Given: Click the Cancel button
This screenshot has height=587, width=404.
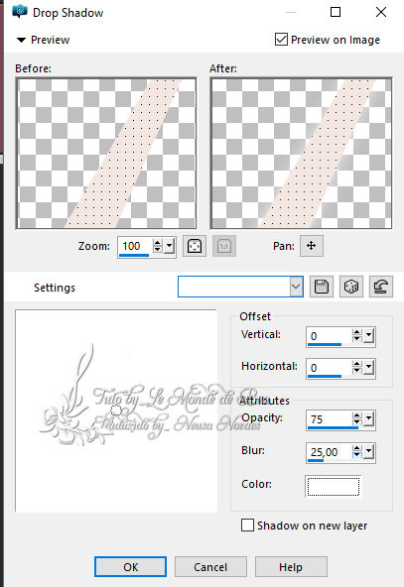Looking at the screenshot, I should [210, 567].
